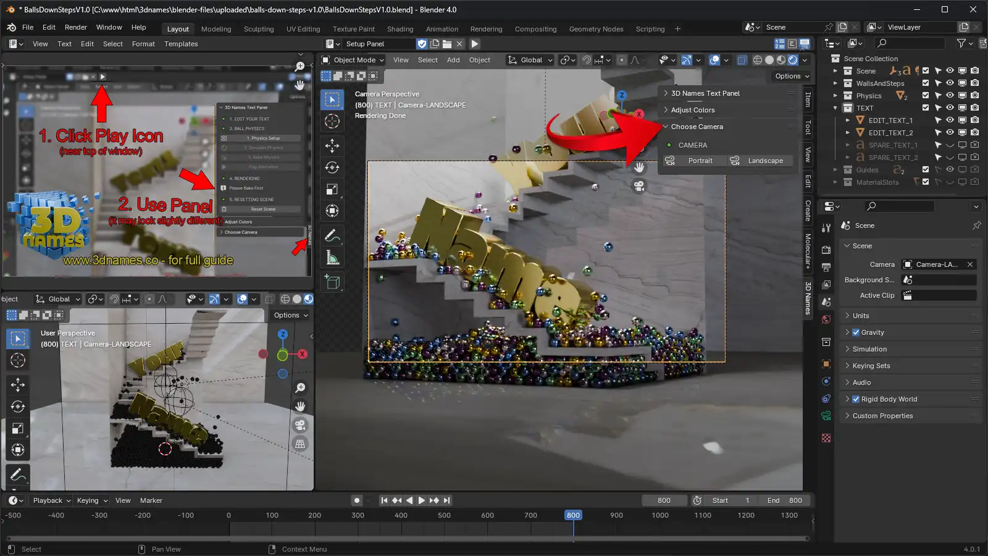Click the Portrait camera button
Viewport: 988px width, 556px height.
coord(694,161)
